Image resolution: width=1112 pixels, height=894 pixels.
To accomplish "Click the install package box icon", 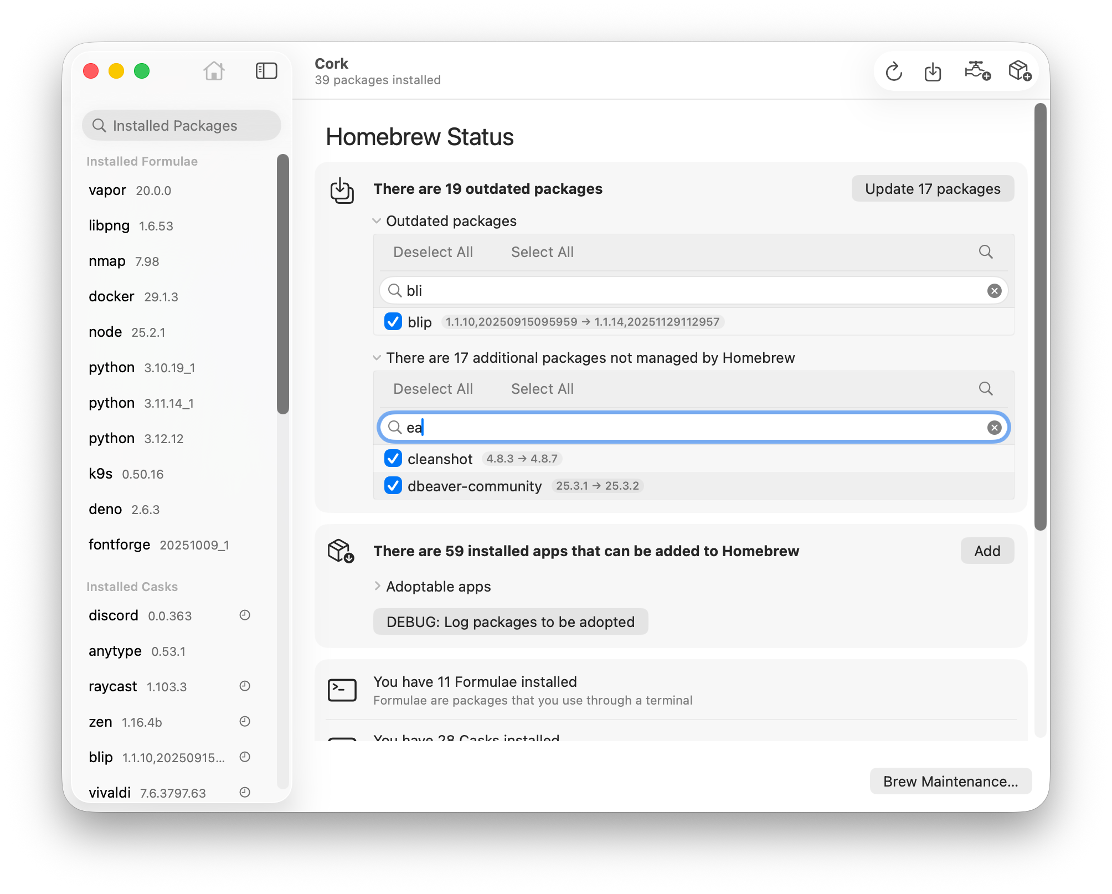I will point(1019,71).
